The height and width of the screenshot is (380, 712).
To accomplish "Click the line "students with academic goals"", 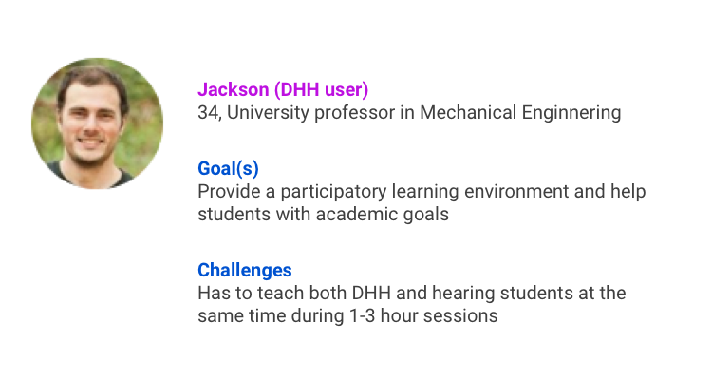I will [x=323, y=214].
